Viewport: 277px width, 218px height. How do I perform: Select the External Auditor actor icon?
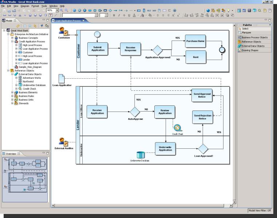tap(63, 142)
